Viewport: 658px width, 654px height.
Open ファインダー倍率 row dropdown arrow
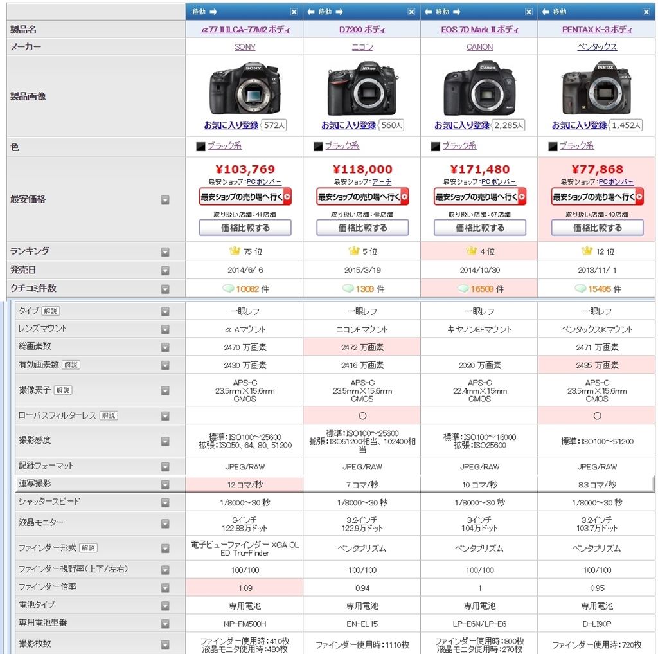[x=165, y=588]
